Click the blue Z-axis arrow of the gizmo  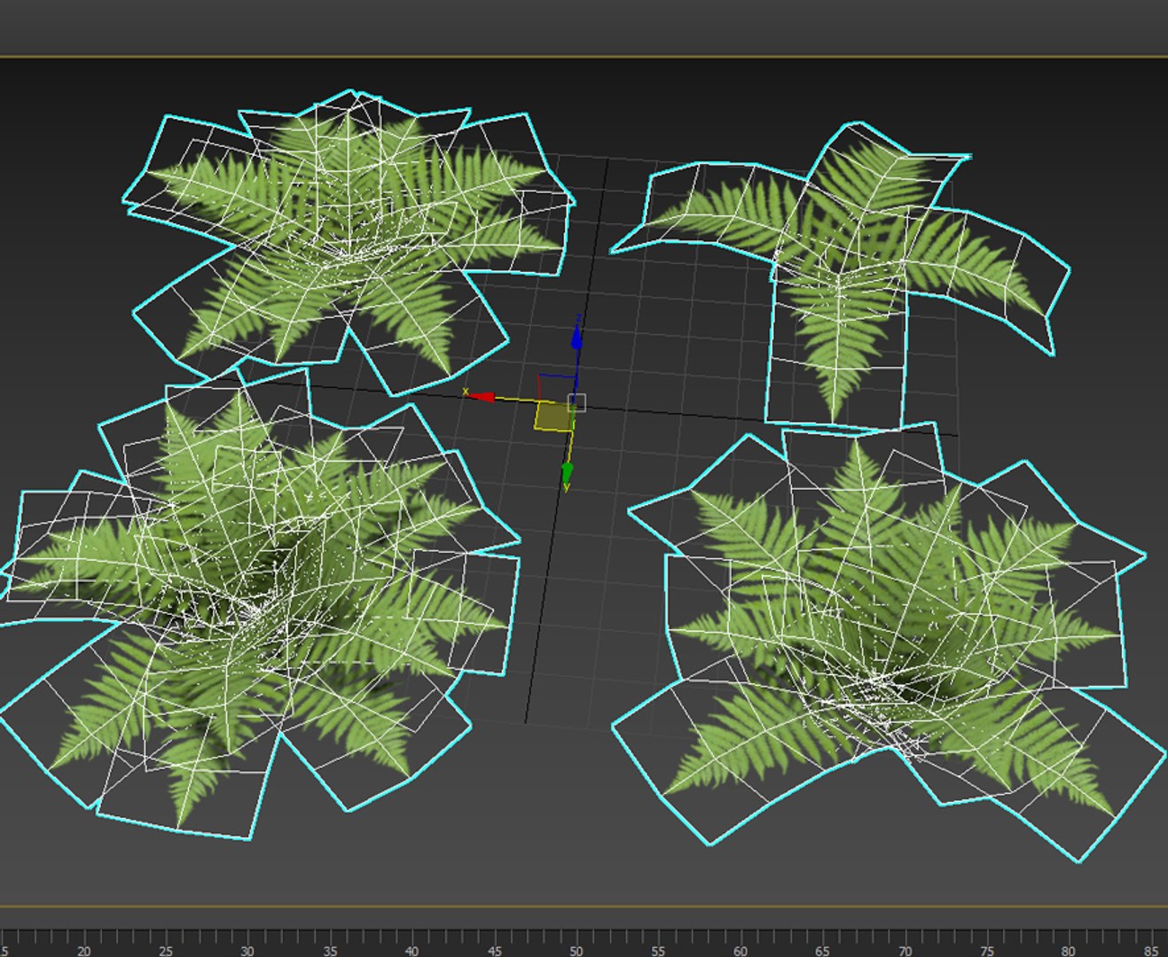(576, 337)
